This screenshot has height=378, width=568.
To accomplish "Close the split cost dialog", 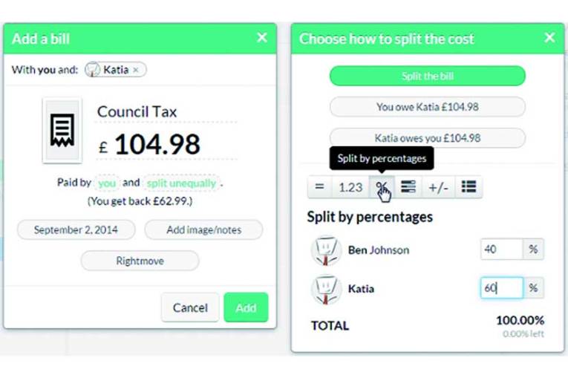I will [549, 37].
